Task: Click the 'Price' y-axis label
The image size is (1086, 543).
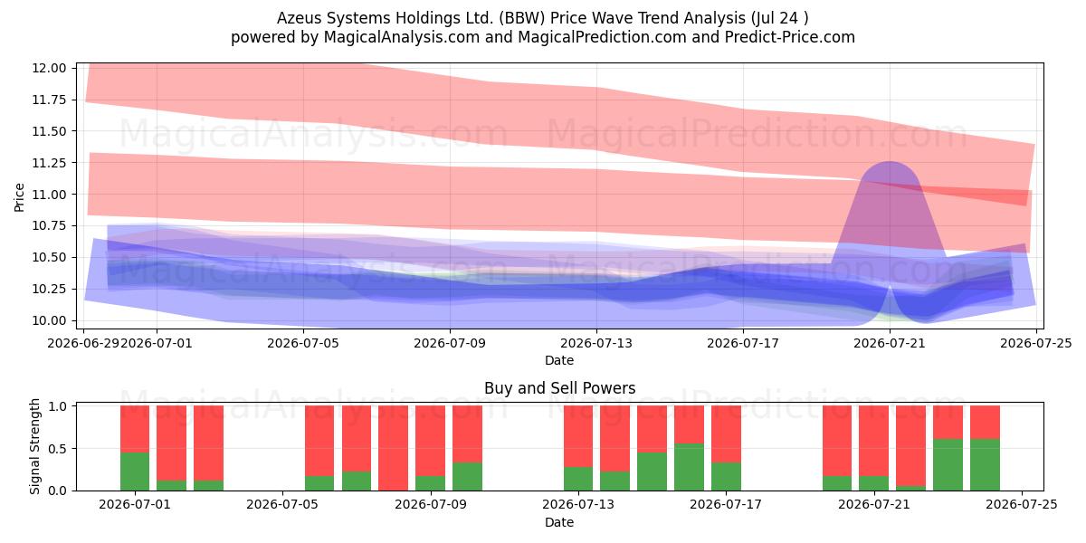Action: pyautogui.click(x=20, y=196)
